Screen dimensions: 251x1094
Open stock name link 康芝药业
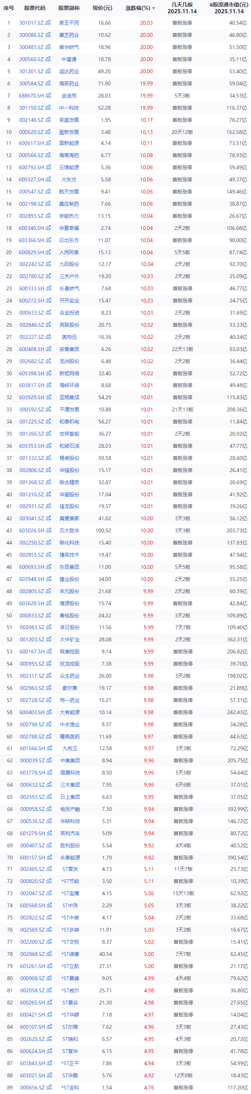[x=69, y=35]
